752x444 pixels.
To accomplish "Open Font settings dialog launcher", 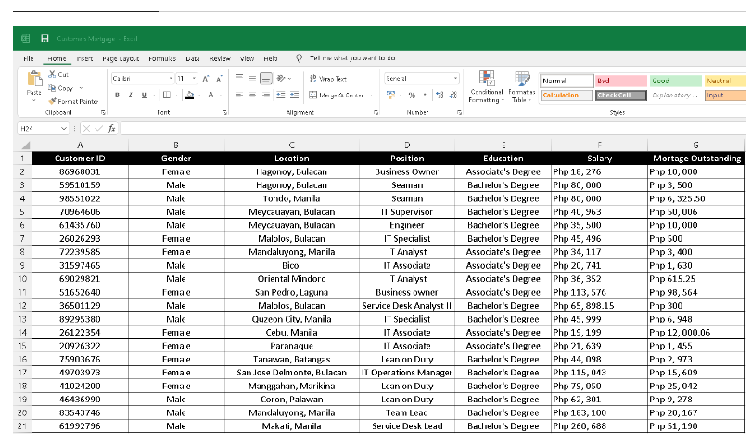I will [x=224, y=113].
